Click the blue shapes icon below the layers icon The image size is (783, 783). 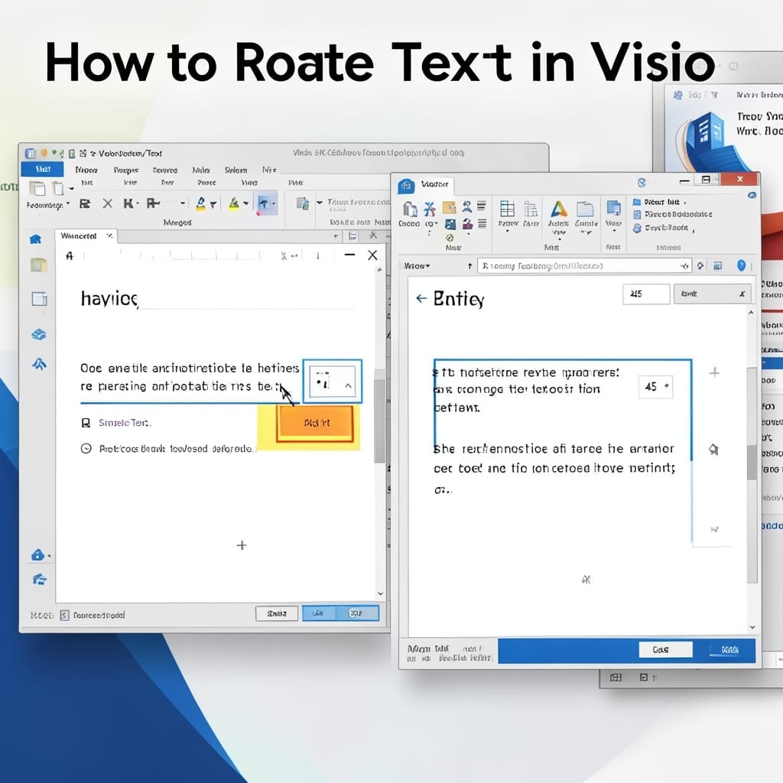[40, 365]
